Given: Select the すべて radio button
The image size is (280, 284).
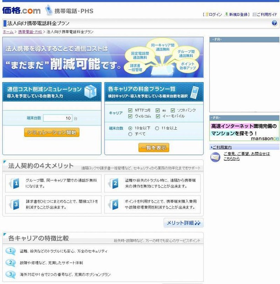Looking at the screenshot, I should (x=130, y=134).
